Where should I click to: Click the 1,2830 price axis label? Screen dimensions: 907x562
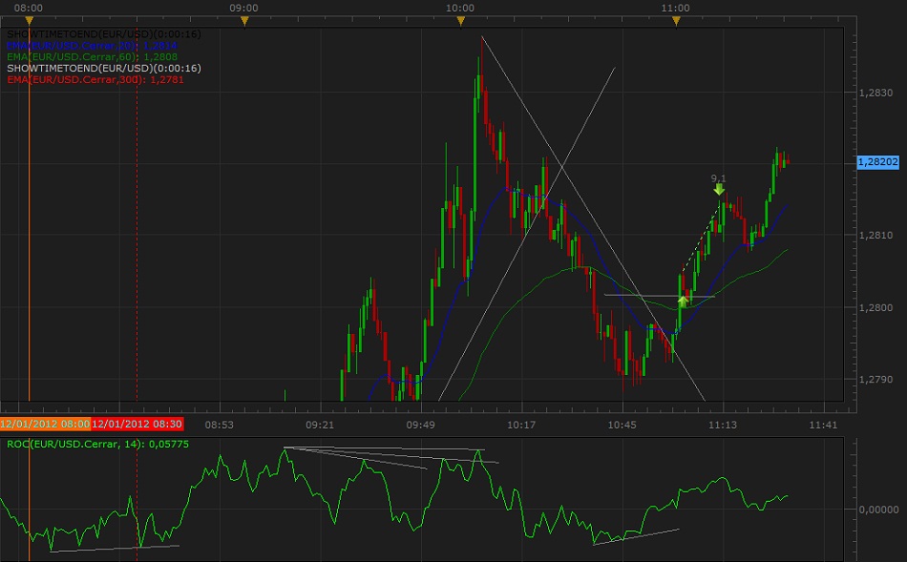[x=875, y=94]
